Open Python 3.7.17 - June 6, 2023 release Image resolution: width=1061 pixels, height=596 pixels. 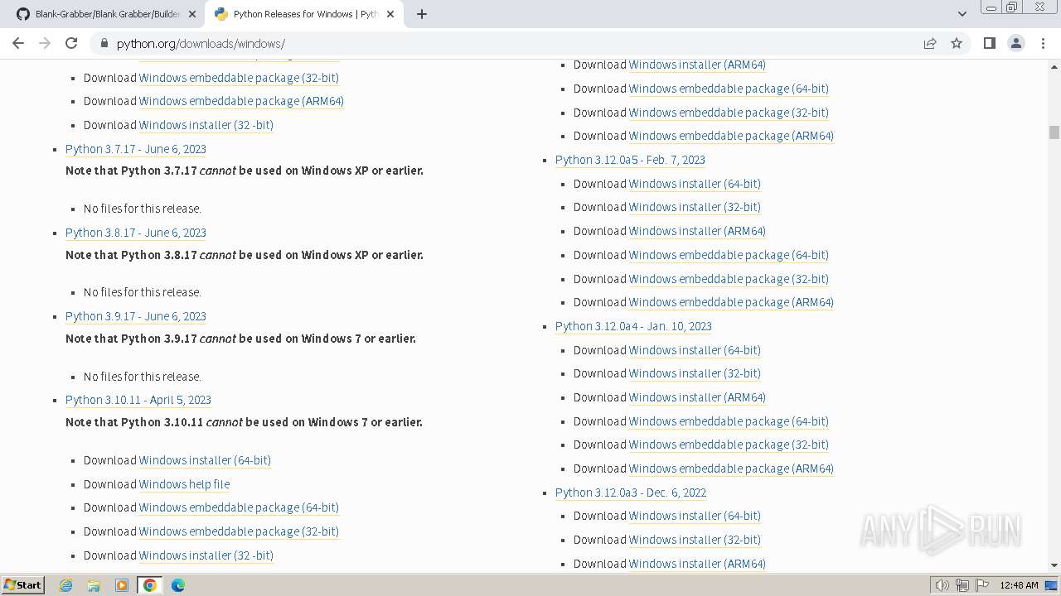click(136, 149)
